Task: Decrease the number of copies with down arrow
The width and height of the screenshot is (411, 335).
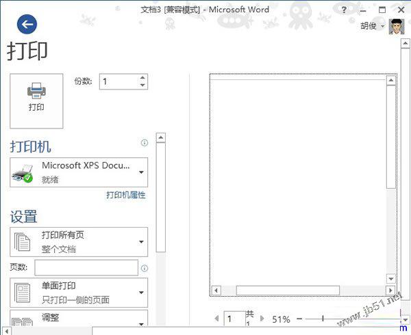Action: (x=142, y=85)
